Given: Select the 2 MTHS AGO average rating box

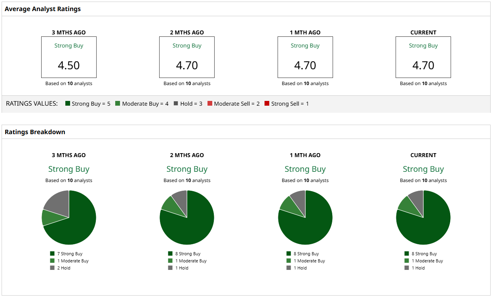Looking at the screenshot, I should coord(187,57).
